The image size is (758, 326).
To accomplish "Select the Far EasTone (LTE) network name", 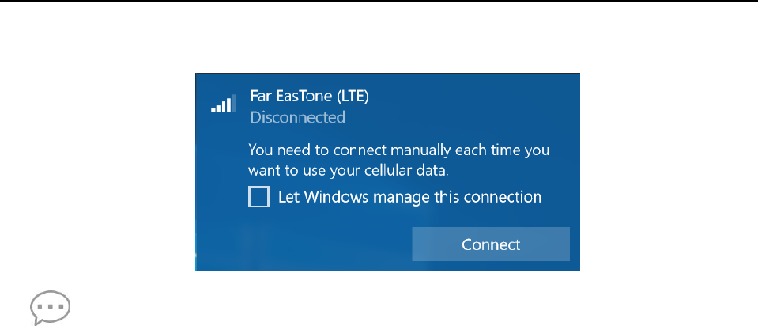I will (309, 97).
